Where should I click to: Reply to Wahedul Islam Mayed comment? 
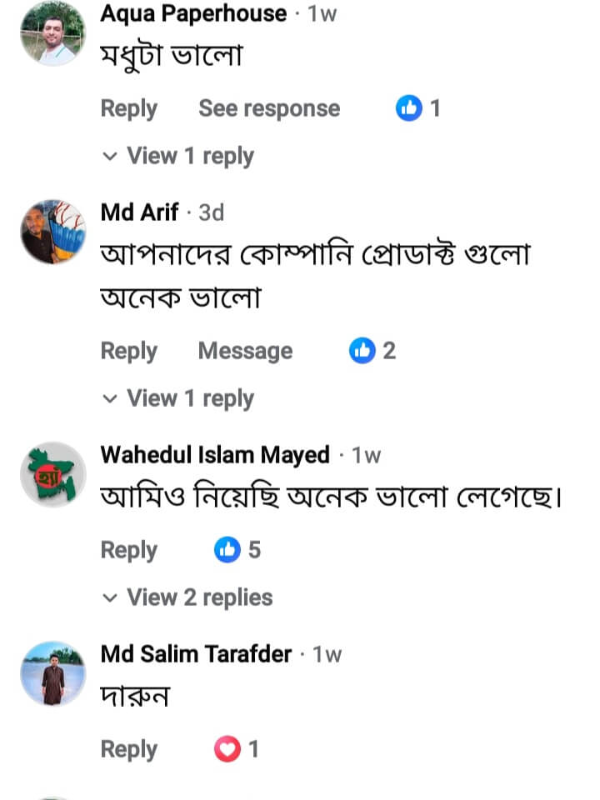[x=128, y=550]
